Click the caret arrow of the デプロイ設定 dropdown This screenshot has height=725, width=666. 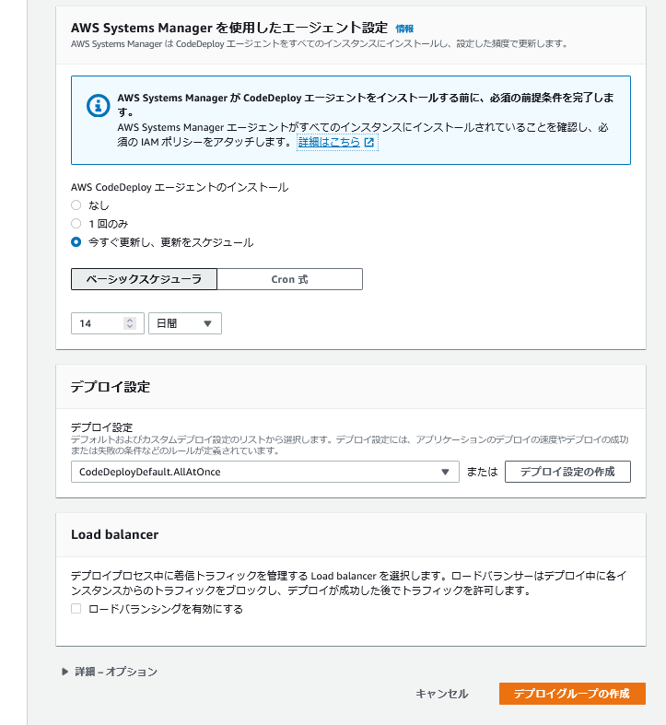445,472
